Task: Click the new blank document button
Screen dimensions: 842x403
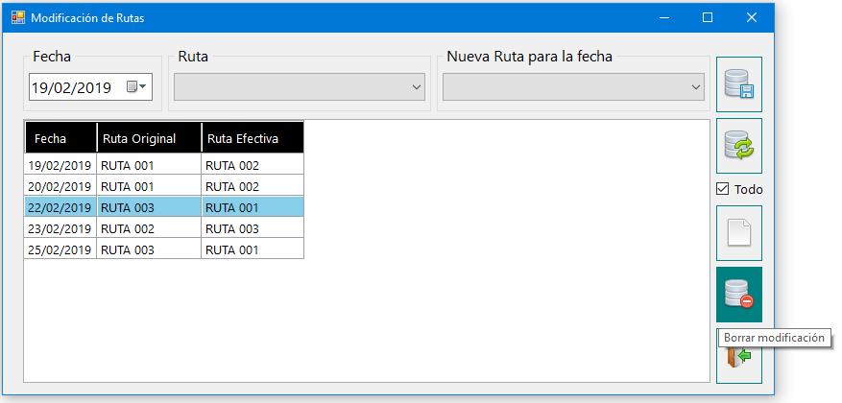Action: [x=739, y=233]
